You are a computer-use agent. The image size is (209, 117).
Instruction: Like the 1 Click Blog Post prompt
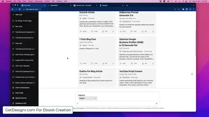tap(103, 63)
